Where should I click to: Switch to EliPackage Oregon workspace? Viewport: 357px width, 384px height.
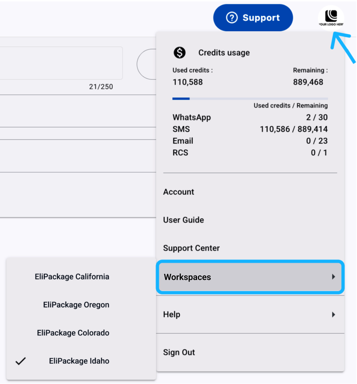pos(81,305)
